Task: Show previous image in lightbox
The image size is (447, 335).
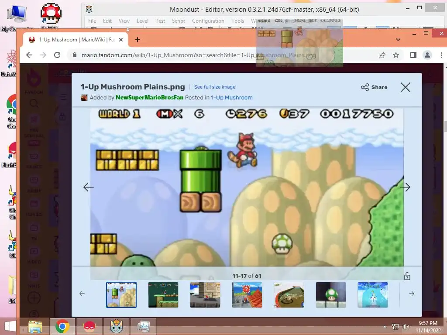Action: pyautogui.click(x=88, y=187)
